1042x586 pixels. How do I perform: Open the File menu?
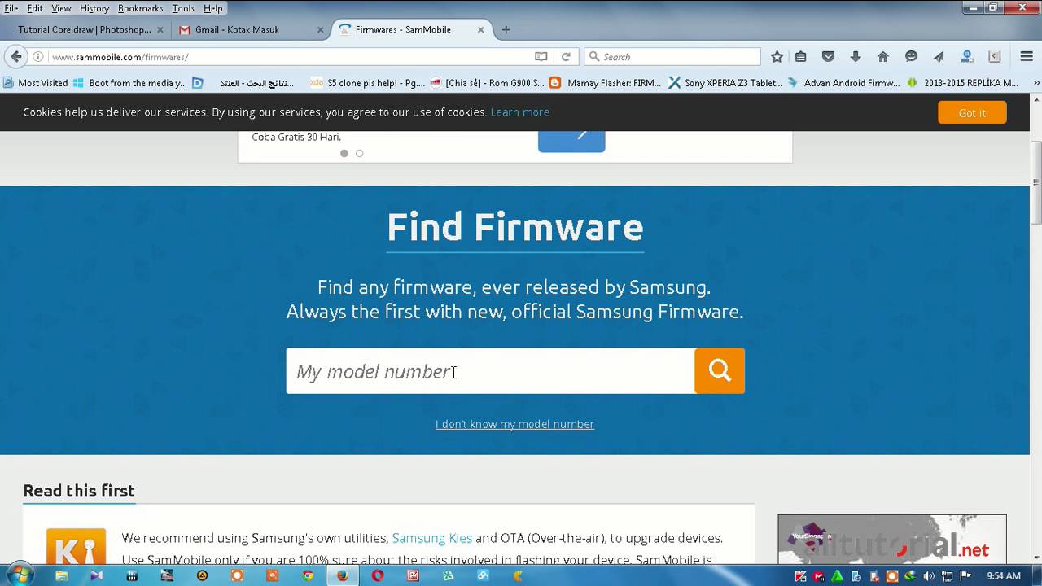11,8
